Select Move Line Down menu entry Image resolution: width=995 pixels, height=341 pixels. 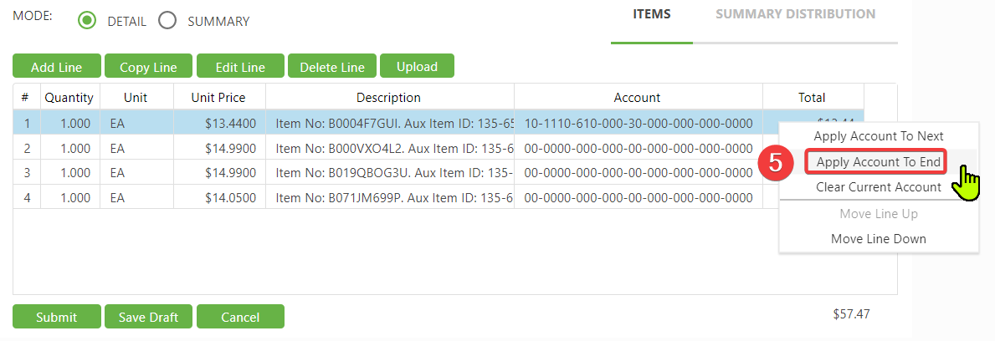click(x=878, y=239)
